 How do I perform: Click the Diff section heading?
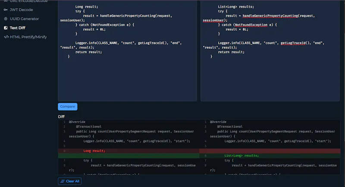[x=61, y=117]
